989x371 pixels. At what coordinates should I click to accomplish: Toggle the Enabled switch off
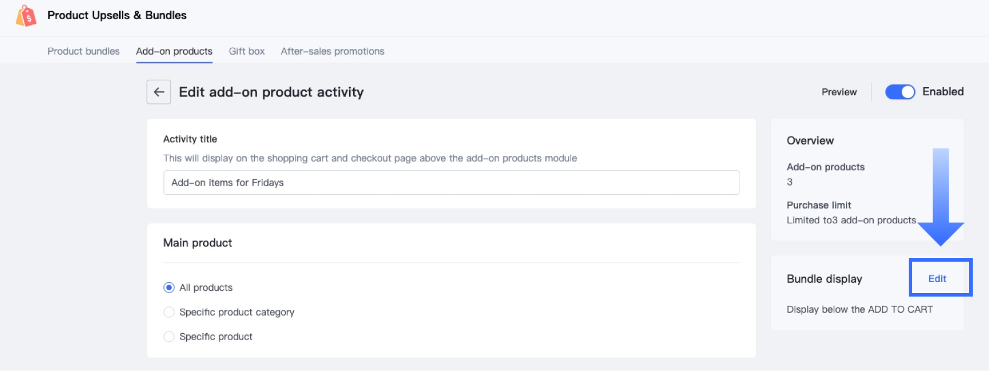(x=899, y=92)
